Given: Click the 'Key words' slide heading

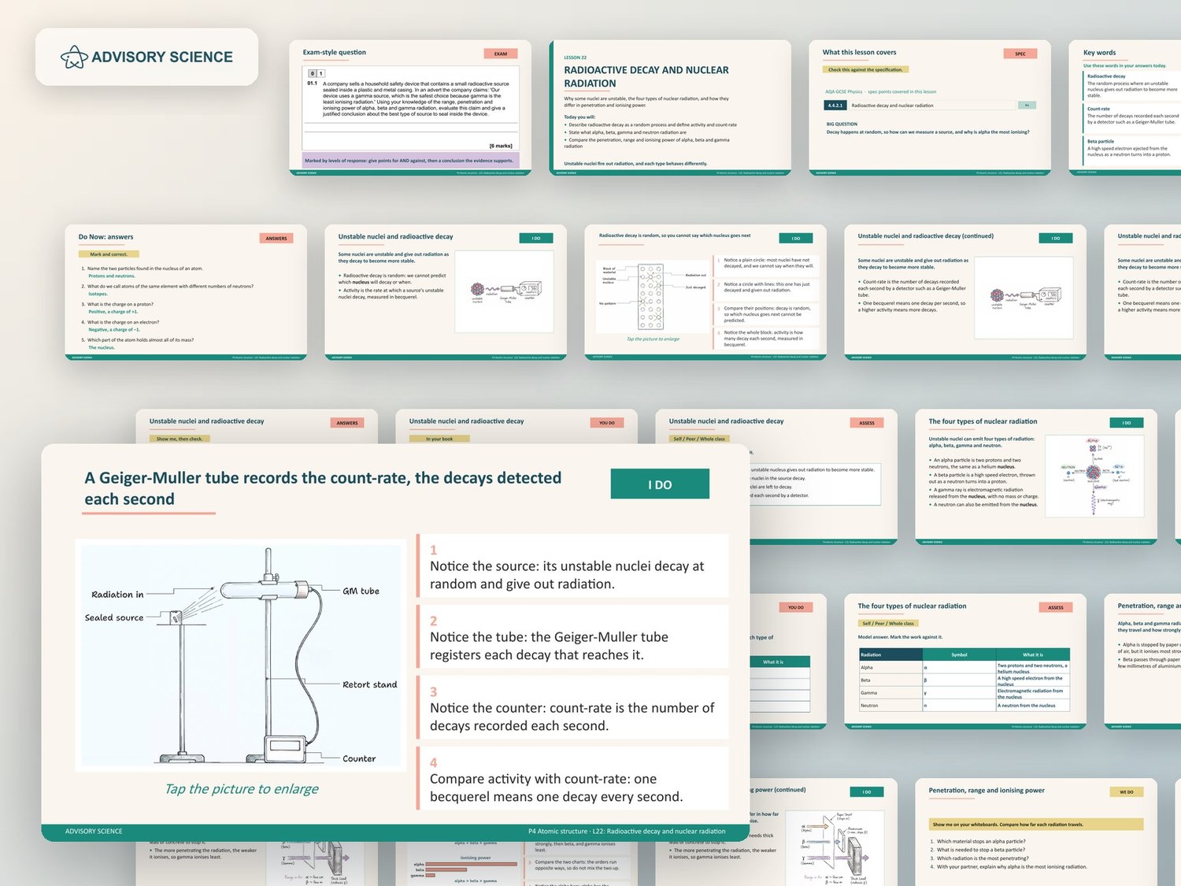Looking at the screenshot, I should click(1099, 53).
